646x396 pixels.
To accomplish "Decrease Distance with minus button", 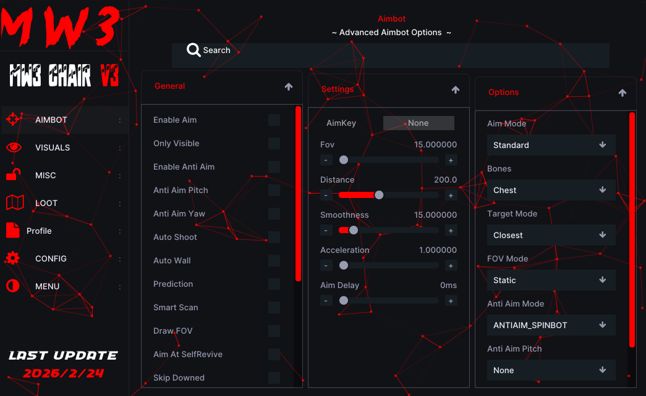I will coord(326,196).
